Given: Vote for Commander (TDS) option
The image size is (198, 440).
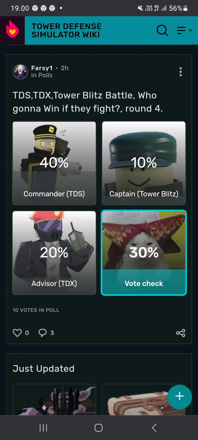Looking at the screenshot, I should coord(54,163).
